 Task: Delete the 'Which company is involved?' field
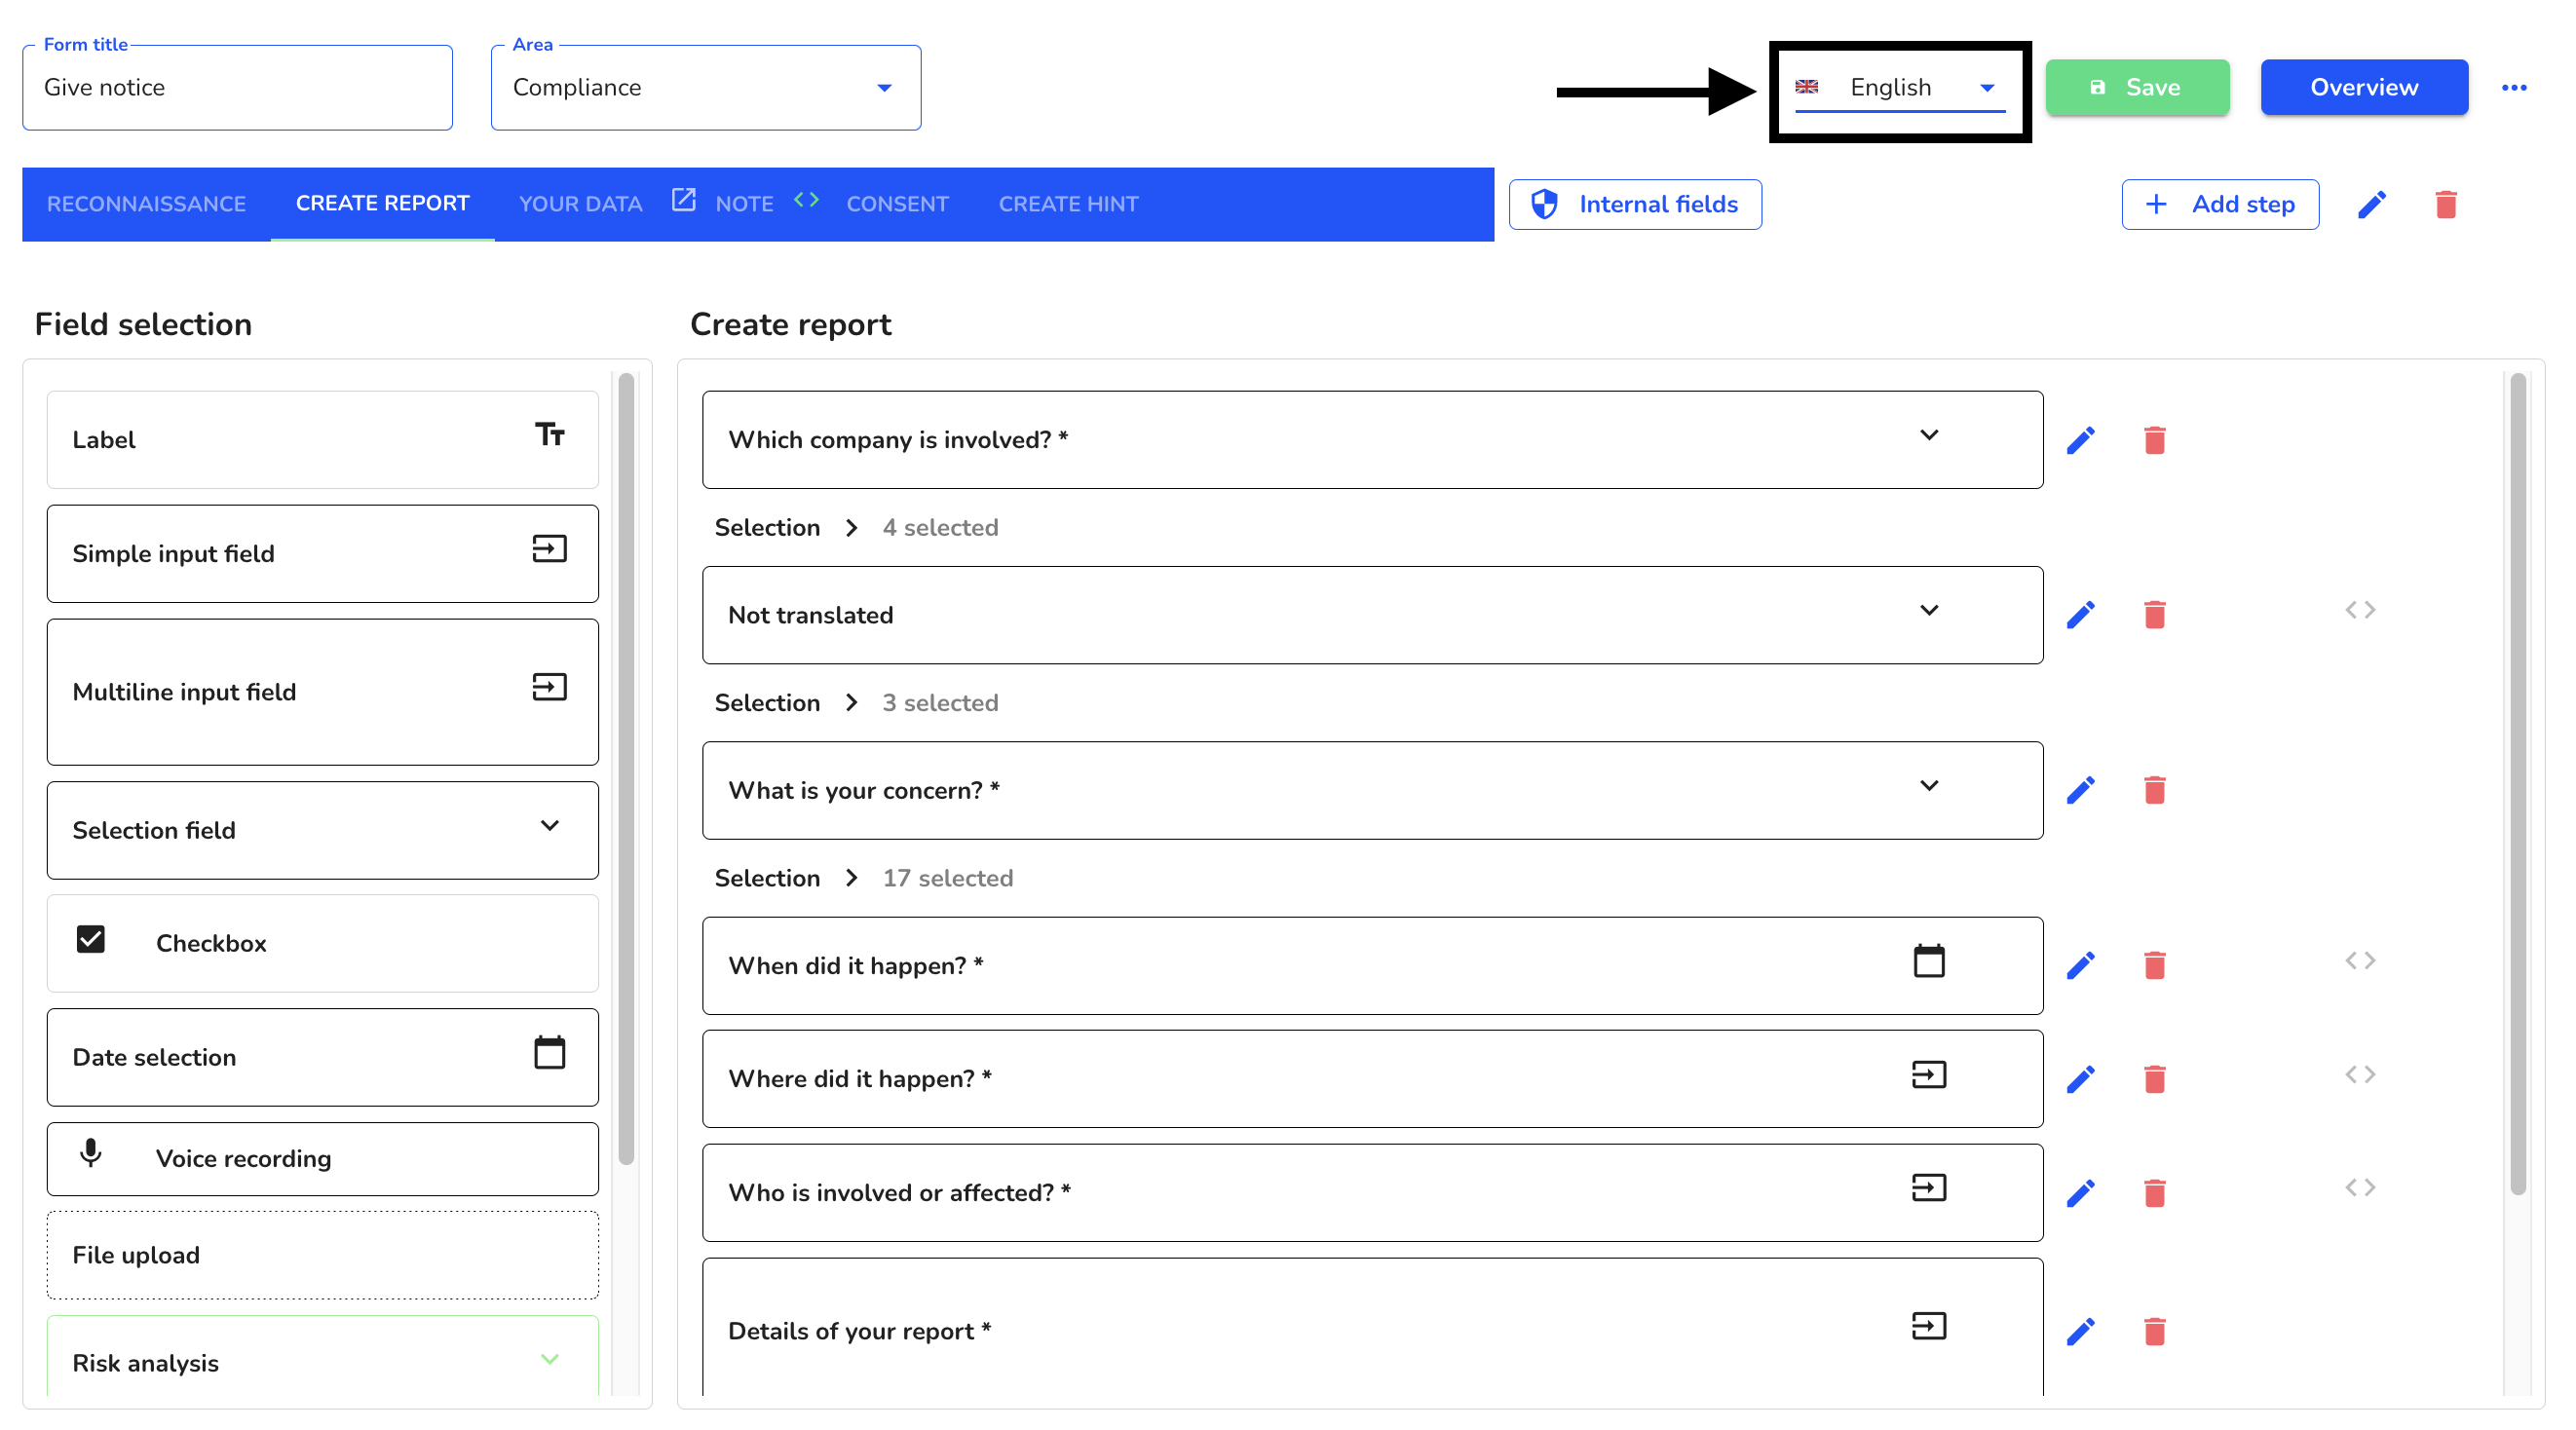(2154, 440)
